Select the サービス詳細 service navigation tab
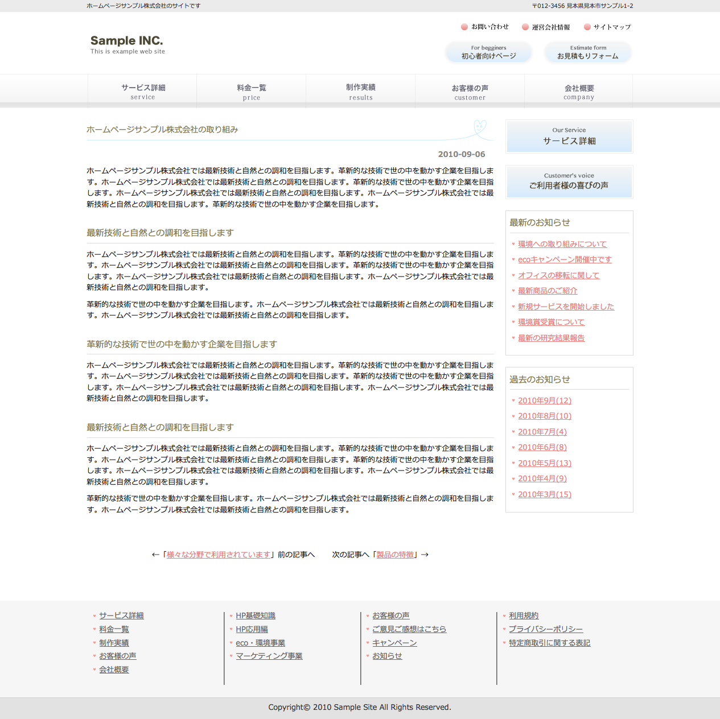The height and width of the screenshot is (719, 720). pos(143,91)
